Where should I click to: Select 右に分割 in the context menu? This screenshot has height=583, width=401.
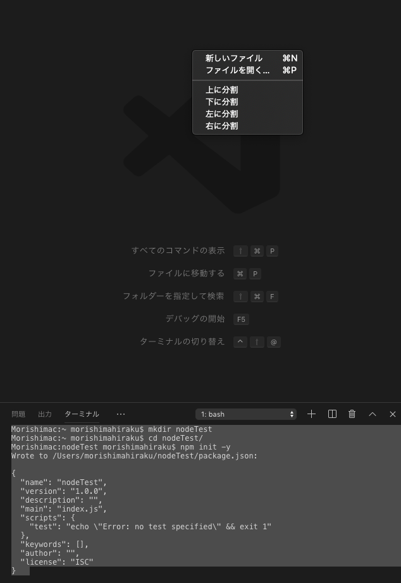pos(247,126)
